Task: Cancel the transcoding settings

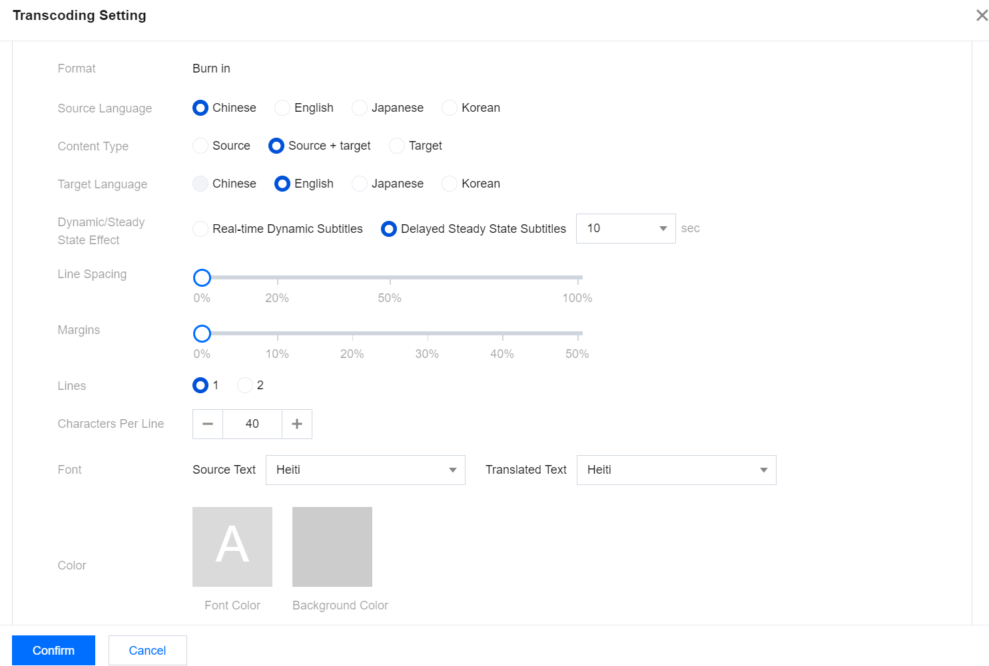Action: click(147, 650)
